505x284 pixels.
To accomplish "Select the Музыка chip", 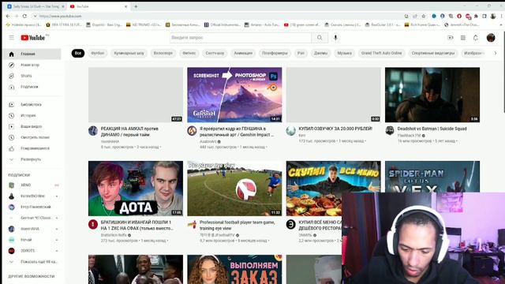I will pos(344,53).
